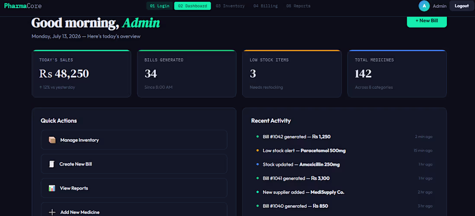Click the 2 min ago timestamp
475x216 pixels.
point(424,136)
